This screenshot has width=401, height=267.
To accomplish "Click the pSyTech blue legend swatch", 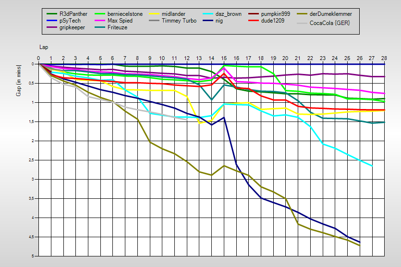I will click(52, 21).
